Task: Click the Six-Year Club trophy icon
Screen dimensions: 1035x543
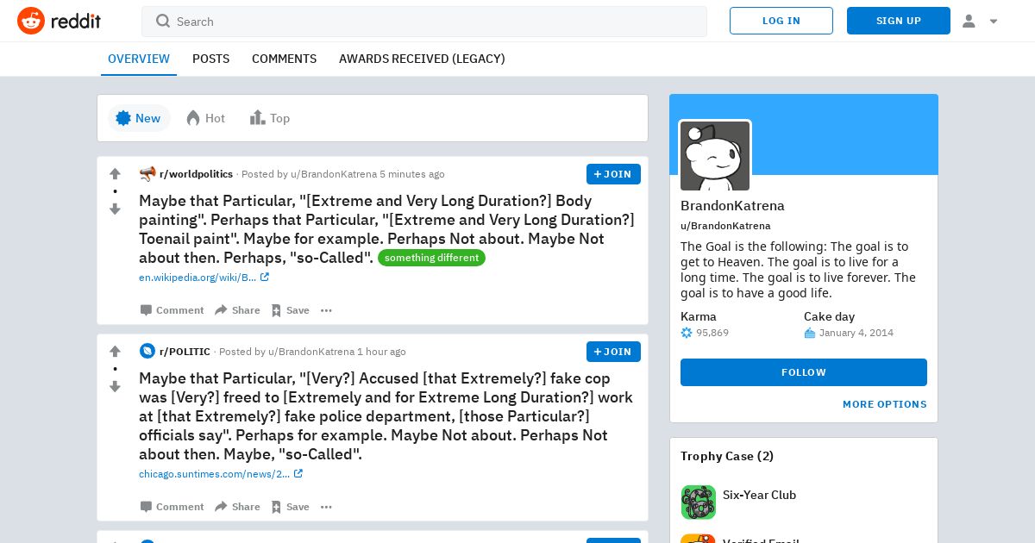Action: pos(699,502)
